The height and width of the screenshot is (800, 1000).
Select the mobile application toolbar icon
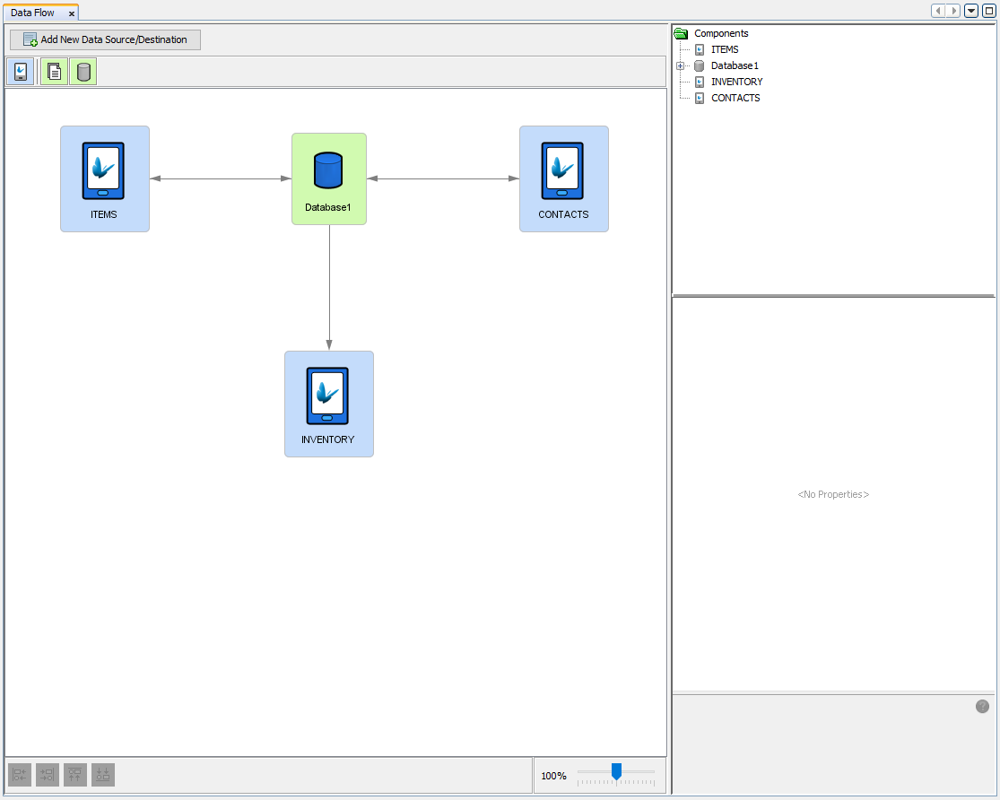(x=20, y=72)
